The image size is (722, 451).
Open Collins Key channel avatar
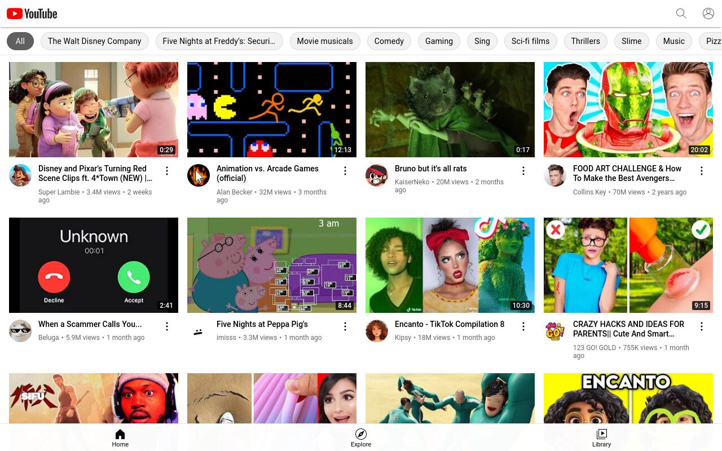555,175
